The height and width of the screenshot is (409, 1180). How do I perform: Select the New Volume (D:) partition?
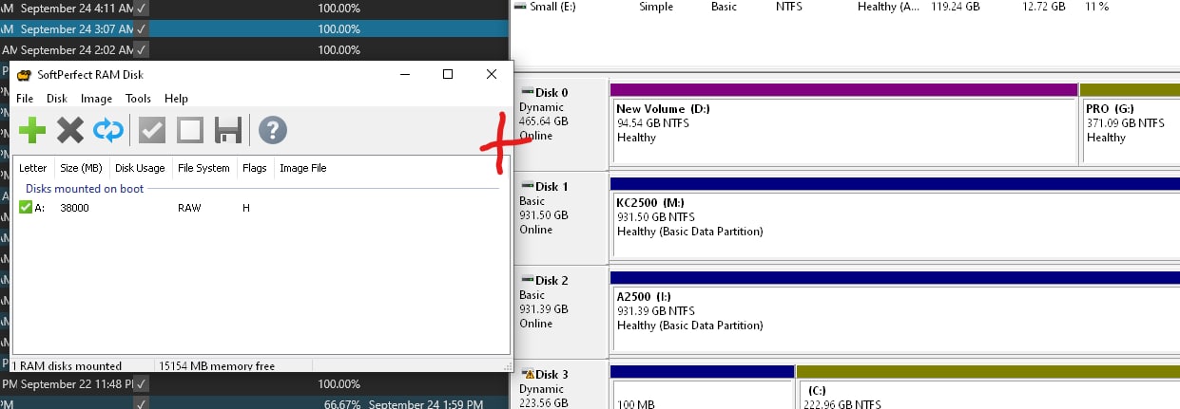coord(843,123)
